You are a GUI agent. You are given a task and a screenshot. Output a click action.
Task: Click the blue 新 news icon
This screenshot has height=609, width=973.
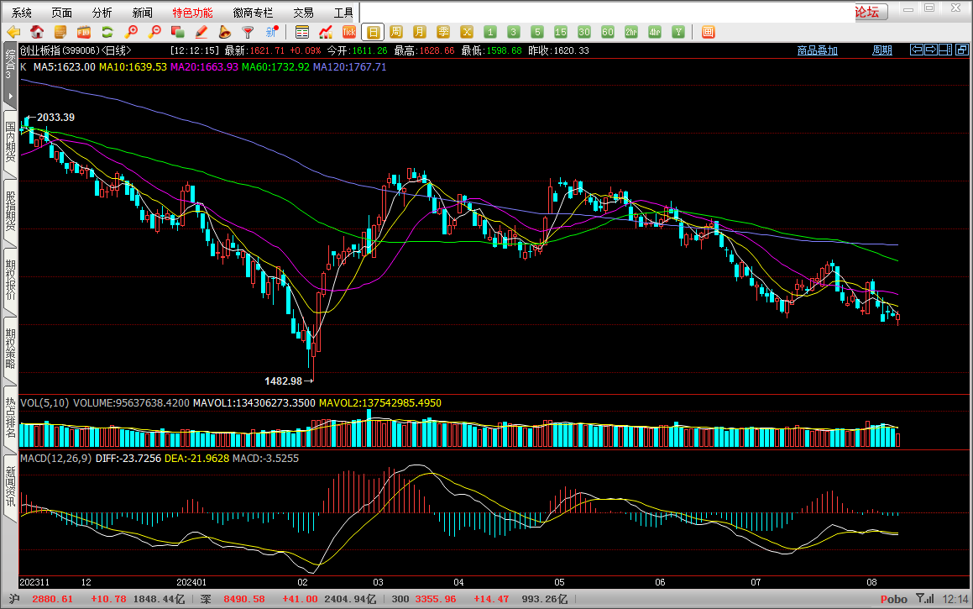pyautogui.click(x=272, y=32)
